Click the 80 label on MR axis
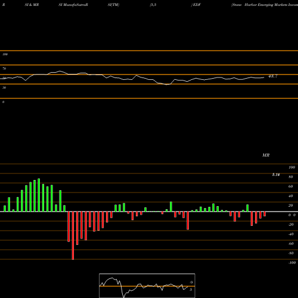The width and height of the screenshot is (298, 298). 291,177
